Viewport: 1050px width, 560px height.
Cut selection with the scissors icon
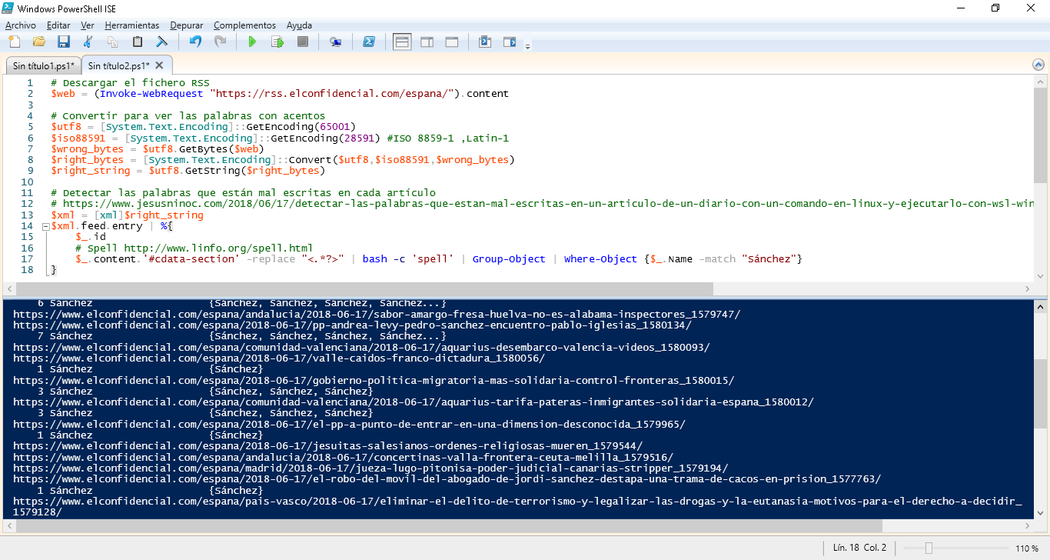pyautogui.click(x=88, y=42)
